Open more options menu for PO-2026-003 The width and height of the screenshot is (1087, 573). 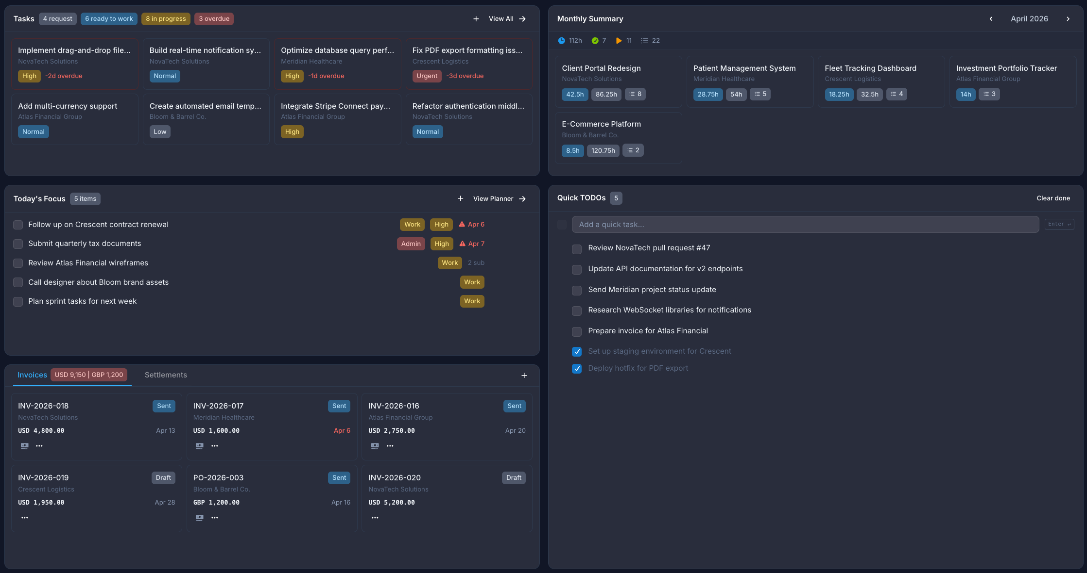215,518
